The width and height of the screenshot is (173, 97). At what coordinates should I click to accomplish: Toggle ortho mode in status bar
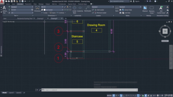[124, 95]
